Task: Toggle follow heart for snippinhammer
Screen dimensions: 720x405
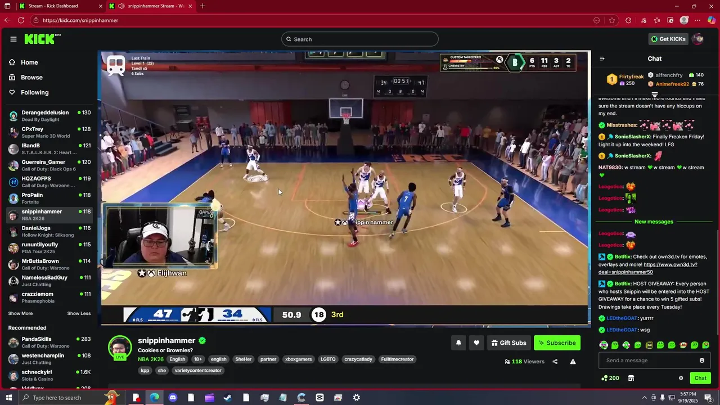Action: click(x=476, y=343)
